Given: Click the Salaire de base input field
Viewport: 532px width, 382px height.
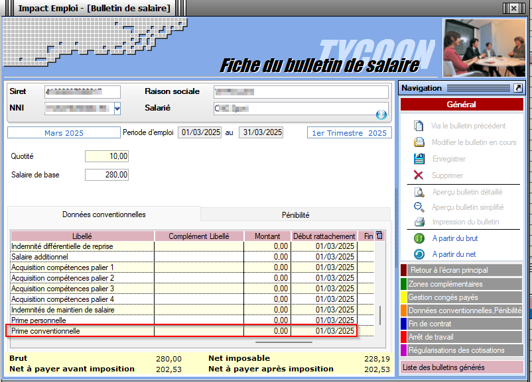Looking at the screenshot, I should click(107, 175).
